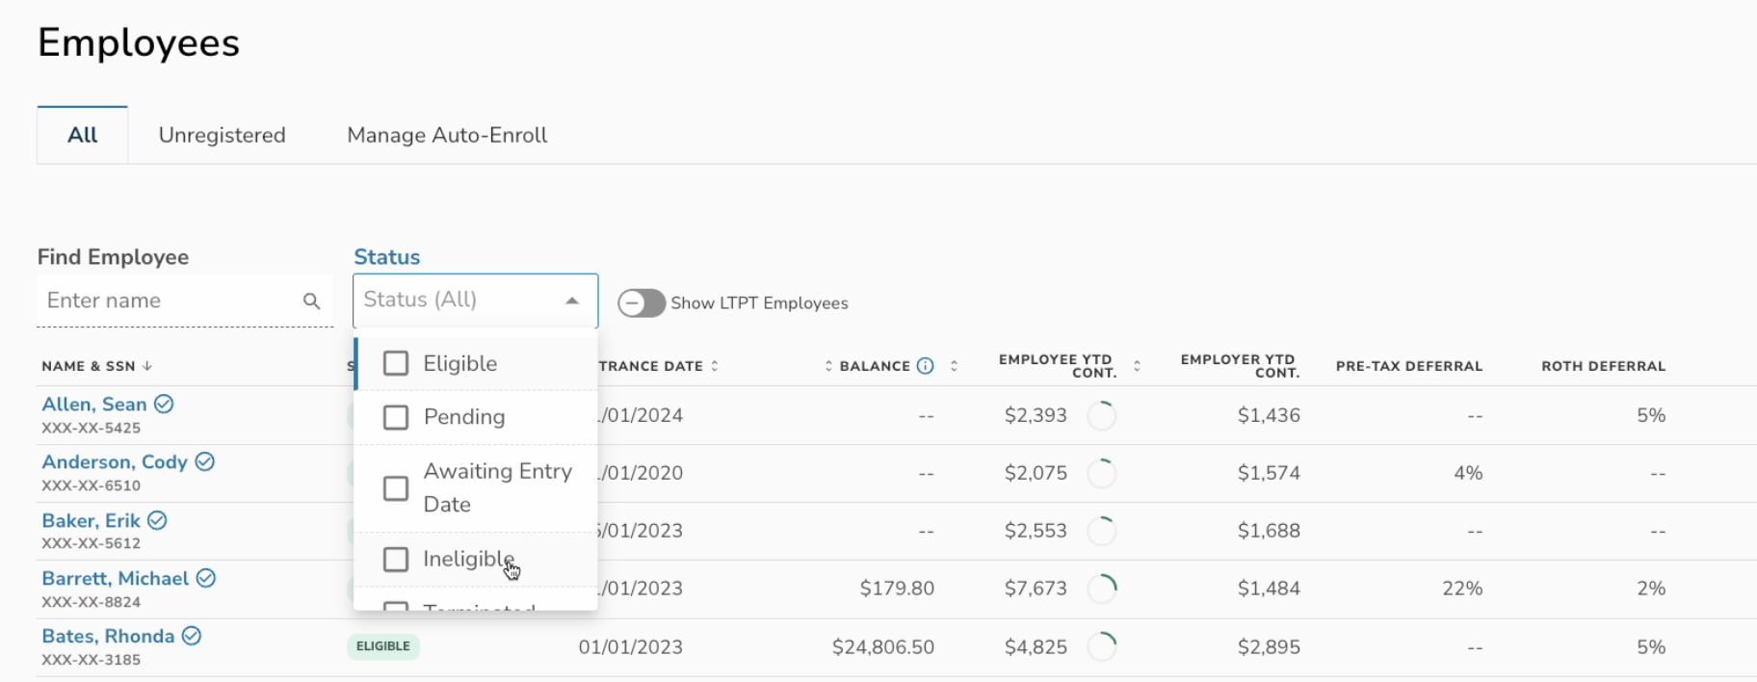Check the Eligible status checkbox
Screen dimensions: 1757x682
pos(396,363)
